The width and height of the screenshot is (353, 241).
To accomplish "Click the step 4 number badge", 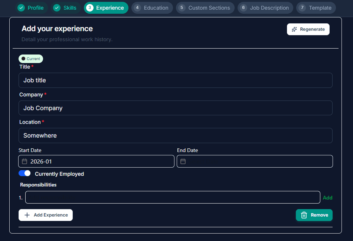I will click(x=137, y=8).
